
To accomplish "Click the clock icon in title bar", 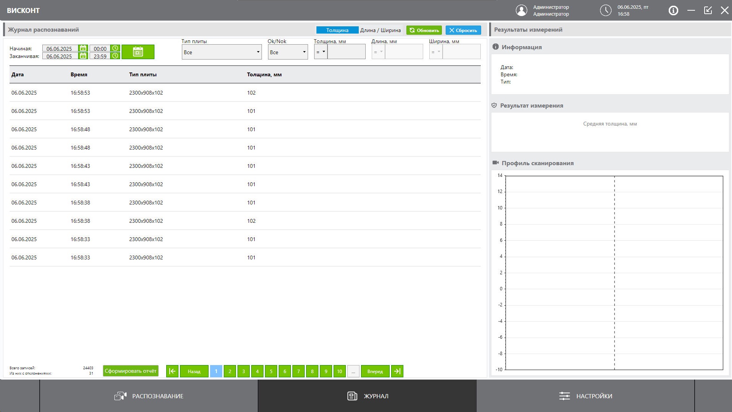I will tap(606, 10).
